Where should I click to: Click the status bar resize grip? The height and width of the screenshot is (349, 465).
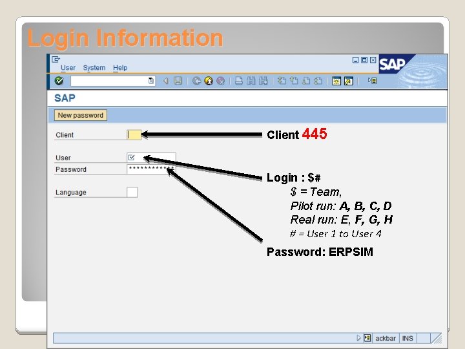pos(436,338)
